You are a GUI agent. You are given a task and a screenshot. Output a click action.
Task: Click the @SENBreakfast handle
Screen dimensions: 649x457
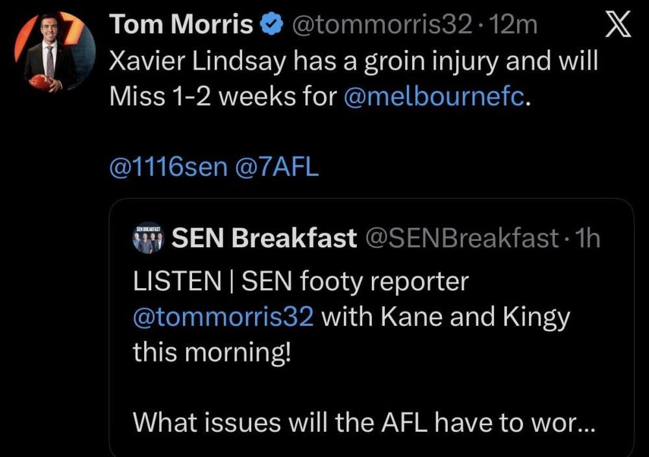pos(461,239)
